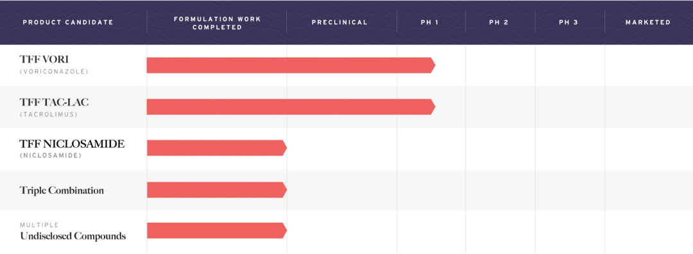
Task: Click the Formulation Work Completed header
Action: coord(218,23)
